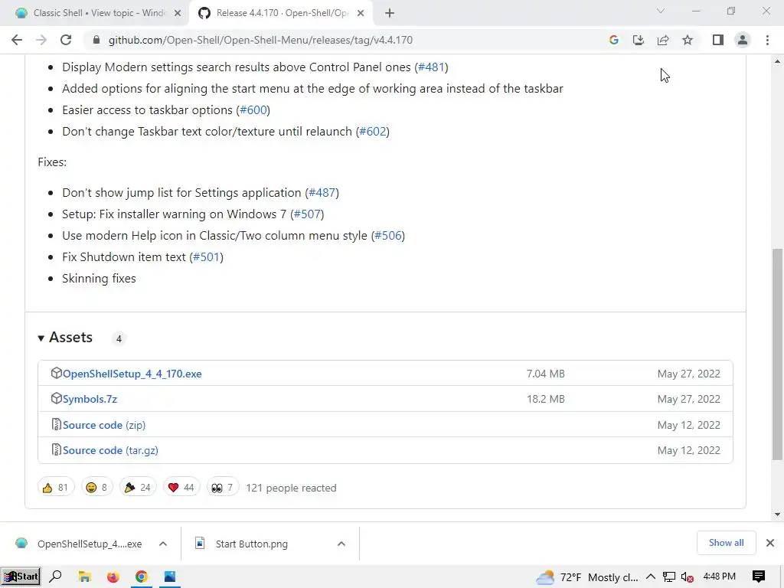Open issue #506 link
This screenshot has height=588, width=784.
[388, 236]
